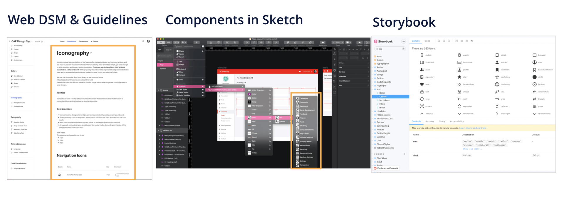564x205 pixels.
Task: Collapse the Mobile artboard layer group in Sketch
Action: (x=158, y=90)
